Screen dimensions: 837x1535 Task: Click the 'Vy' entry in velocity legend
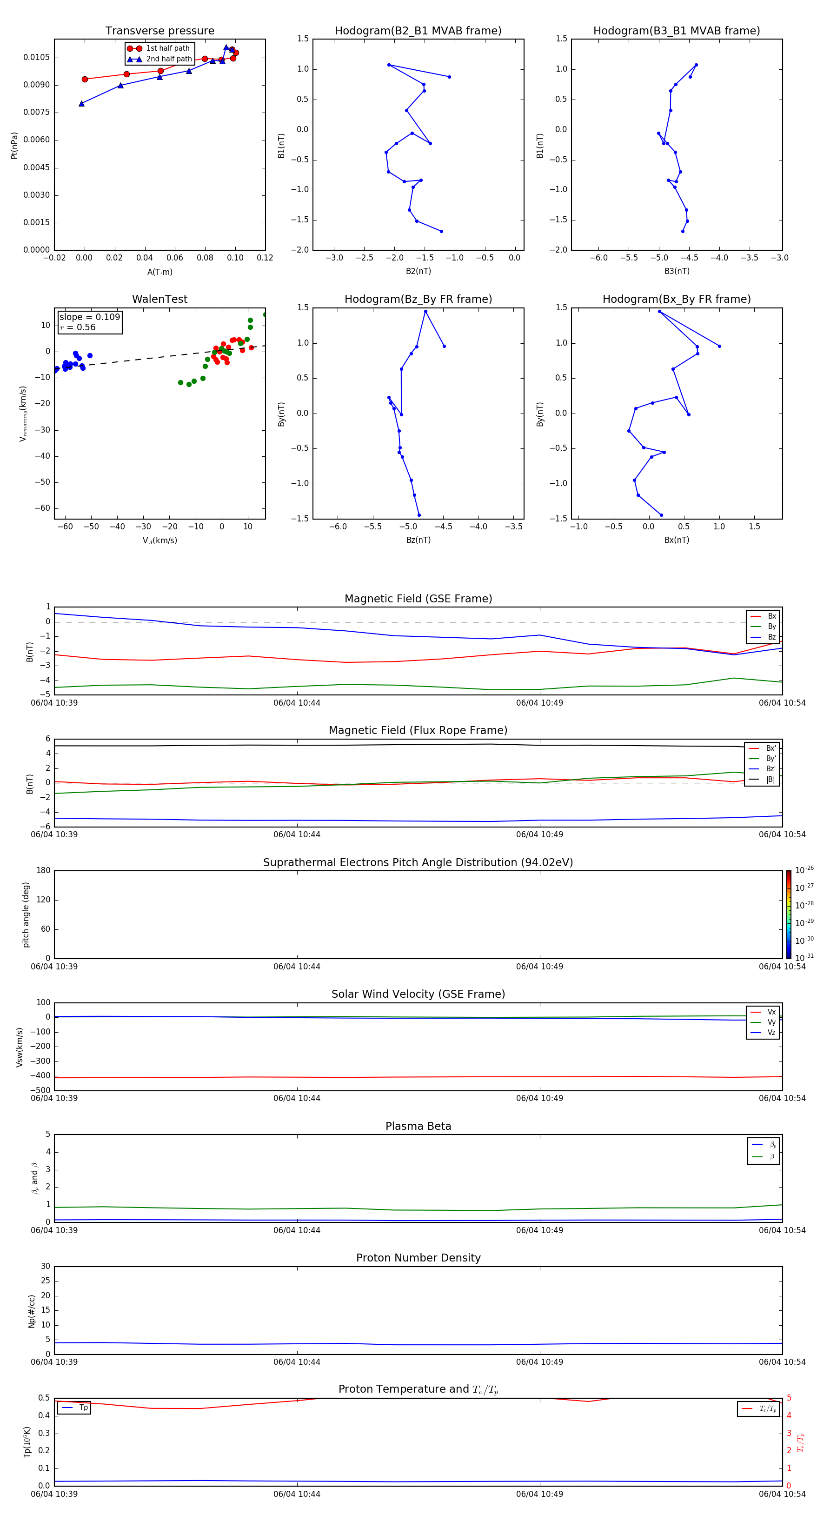763,1022
